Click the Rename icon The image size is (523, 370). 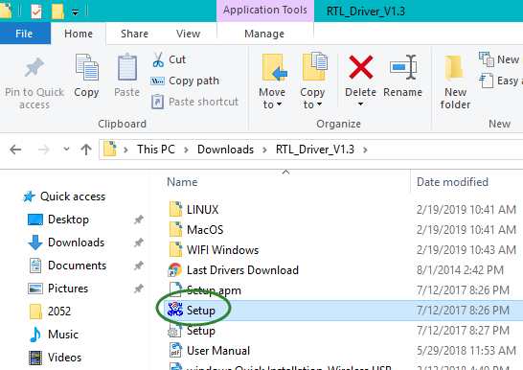coord(403,68)
